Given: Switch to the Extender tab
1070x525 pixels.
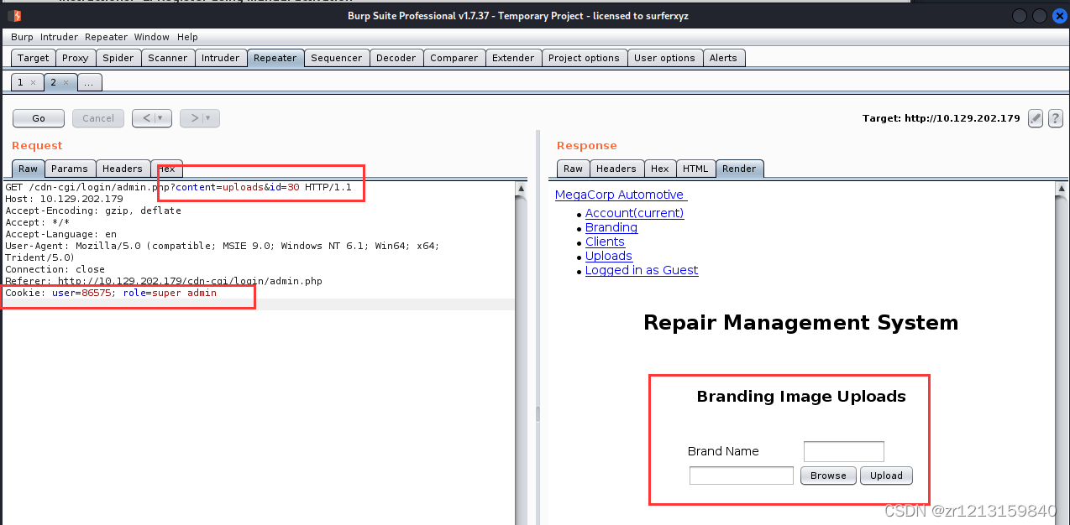Looking at the screenshot, I should click(x=513, y=58).
